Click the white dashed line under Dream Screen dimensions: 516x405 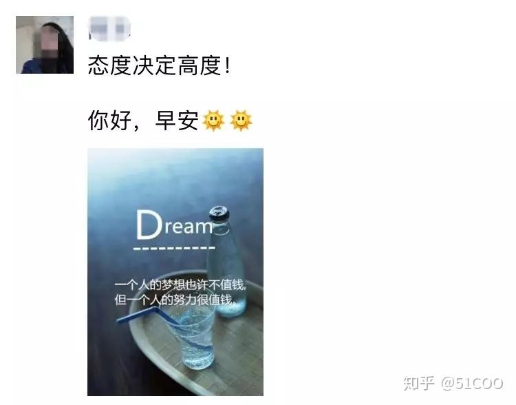tap(174, 248)
